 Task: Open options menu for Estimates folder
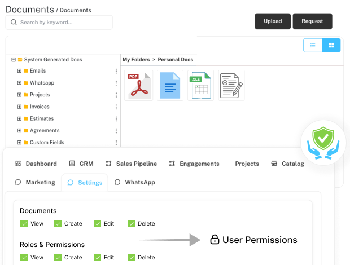tap(116, 119)
